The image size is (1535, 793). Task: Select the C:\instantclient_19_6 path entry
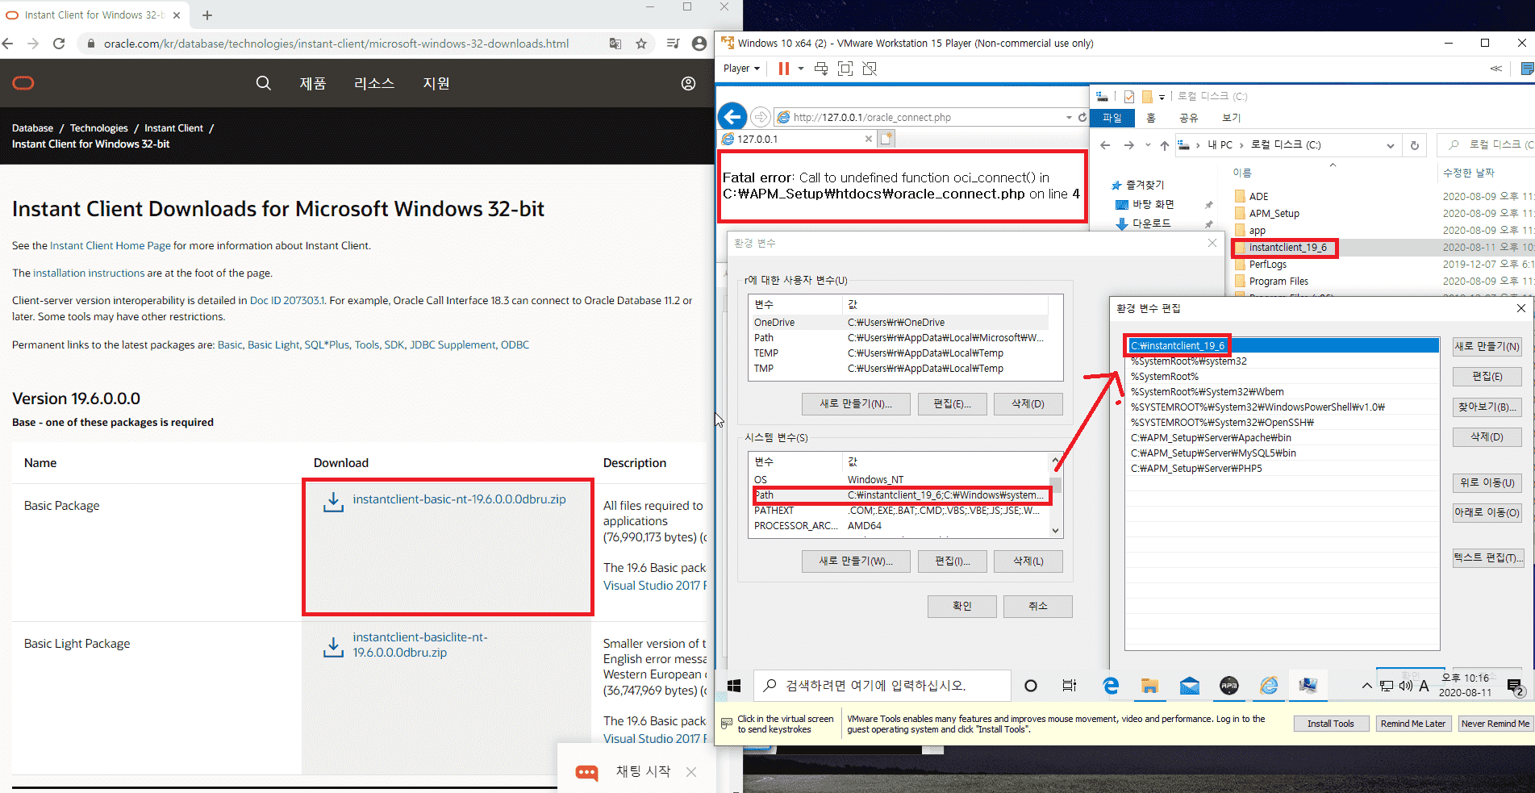[1282, 346]
